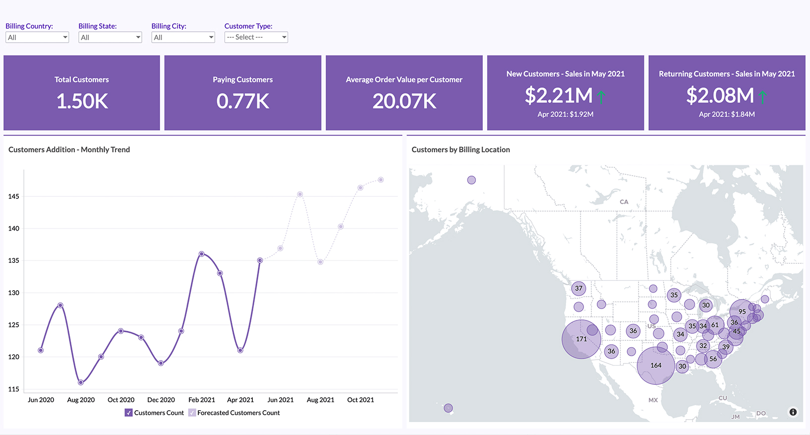The image size is (810, 435).
Task: Click the Oct 2021 x-axis label
Action: click(x=360, y=400)
